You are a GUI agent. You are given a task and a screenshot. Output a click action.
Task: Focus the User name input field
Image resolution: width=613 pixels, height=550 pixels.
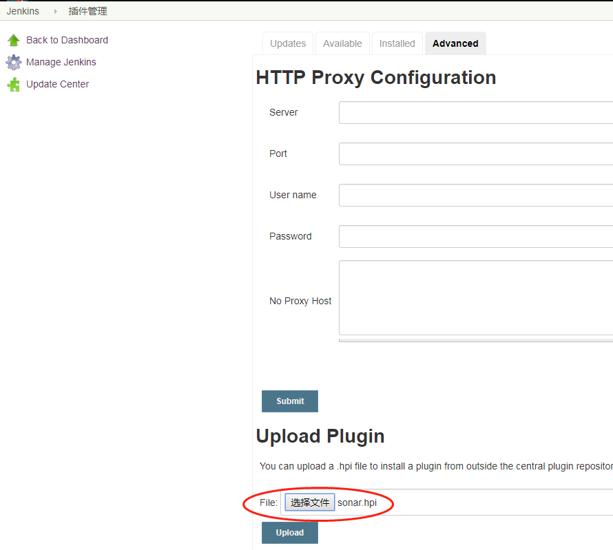[x=475, y=195]
